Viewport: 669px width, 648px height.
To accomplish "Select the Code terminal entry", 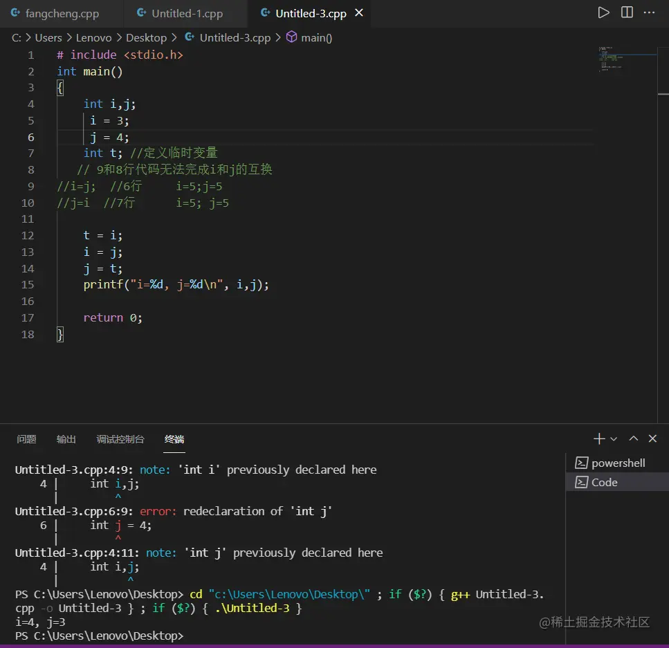I will tap(617, 482).
